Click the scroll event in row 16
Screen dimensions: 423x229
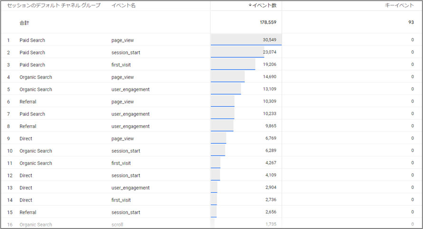tap(117, 225)
